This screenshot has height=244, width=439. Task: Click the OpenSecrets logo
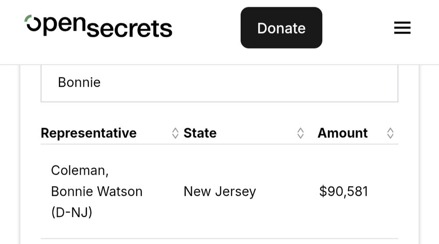[98, 26]
